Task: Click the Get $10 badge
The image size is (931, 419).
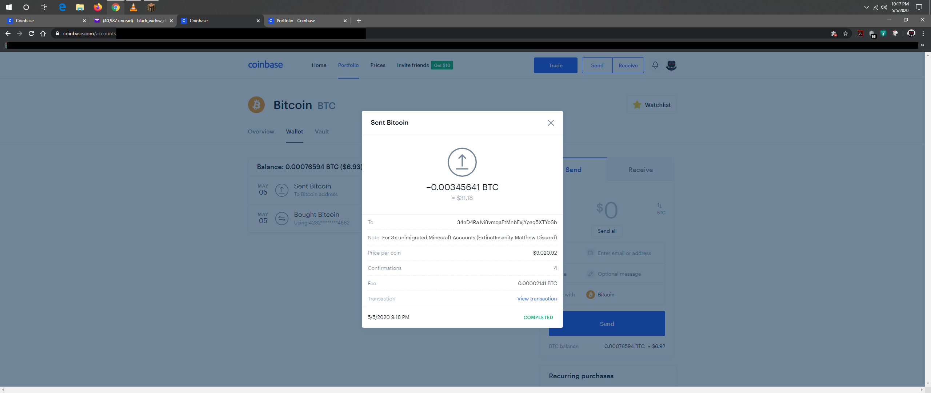Action: [x=442, y=65]
